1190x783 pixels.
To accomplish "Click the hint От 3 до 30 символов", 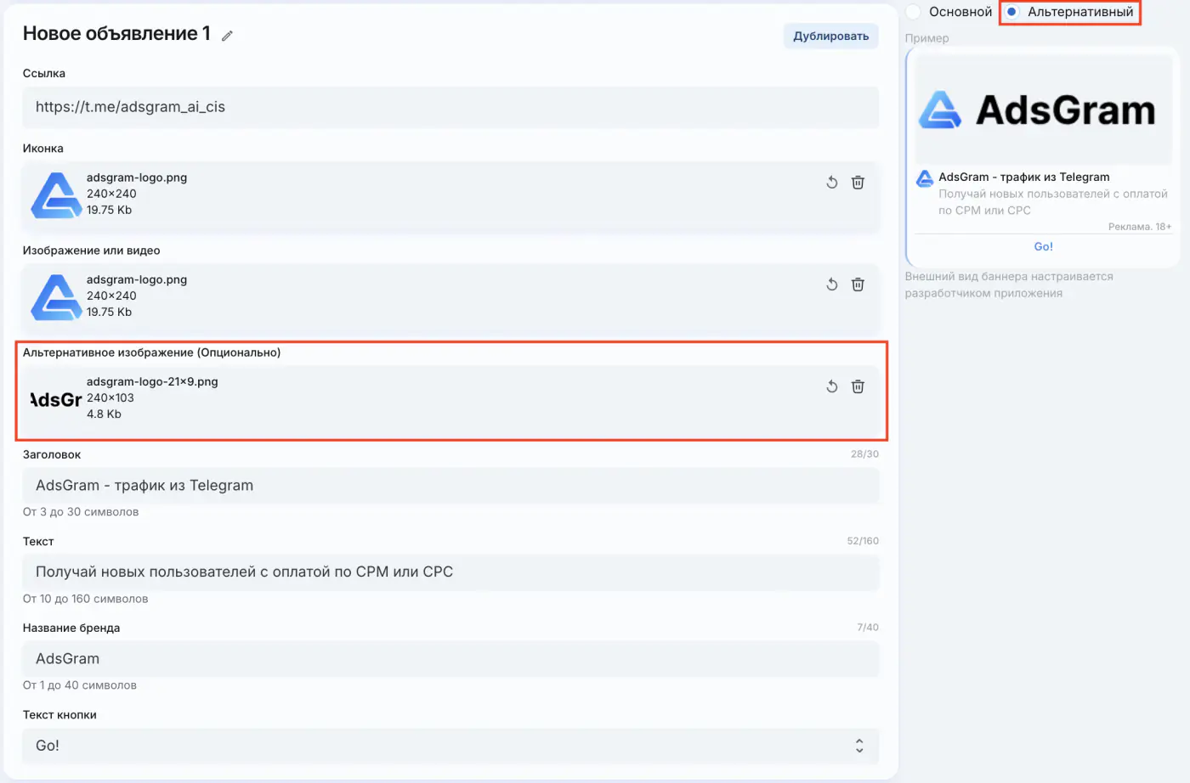I will [81, 512].
